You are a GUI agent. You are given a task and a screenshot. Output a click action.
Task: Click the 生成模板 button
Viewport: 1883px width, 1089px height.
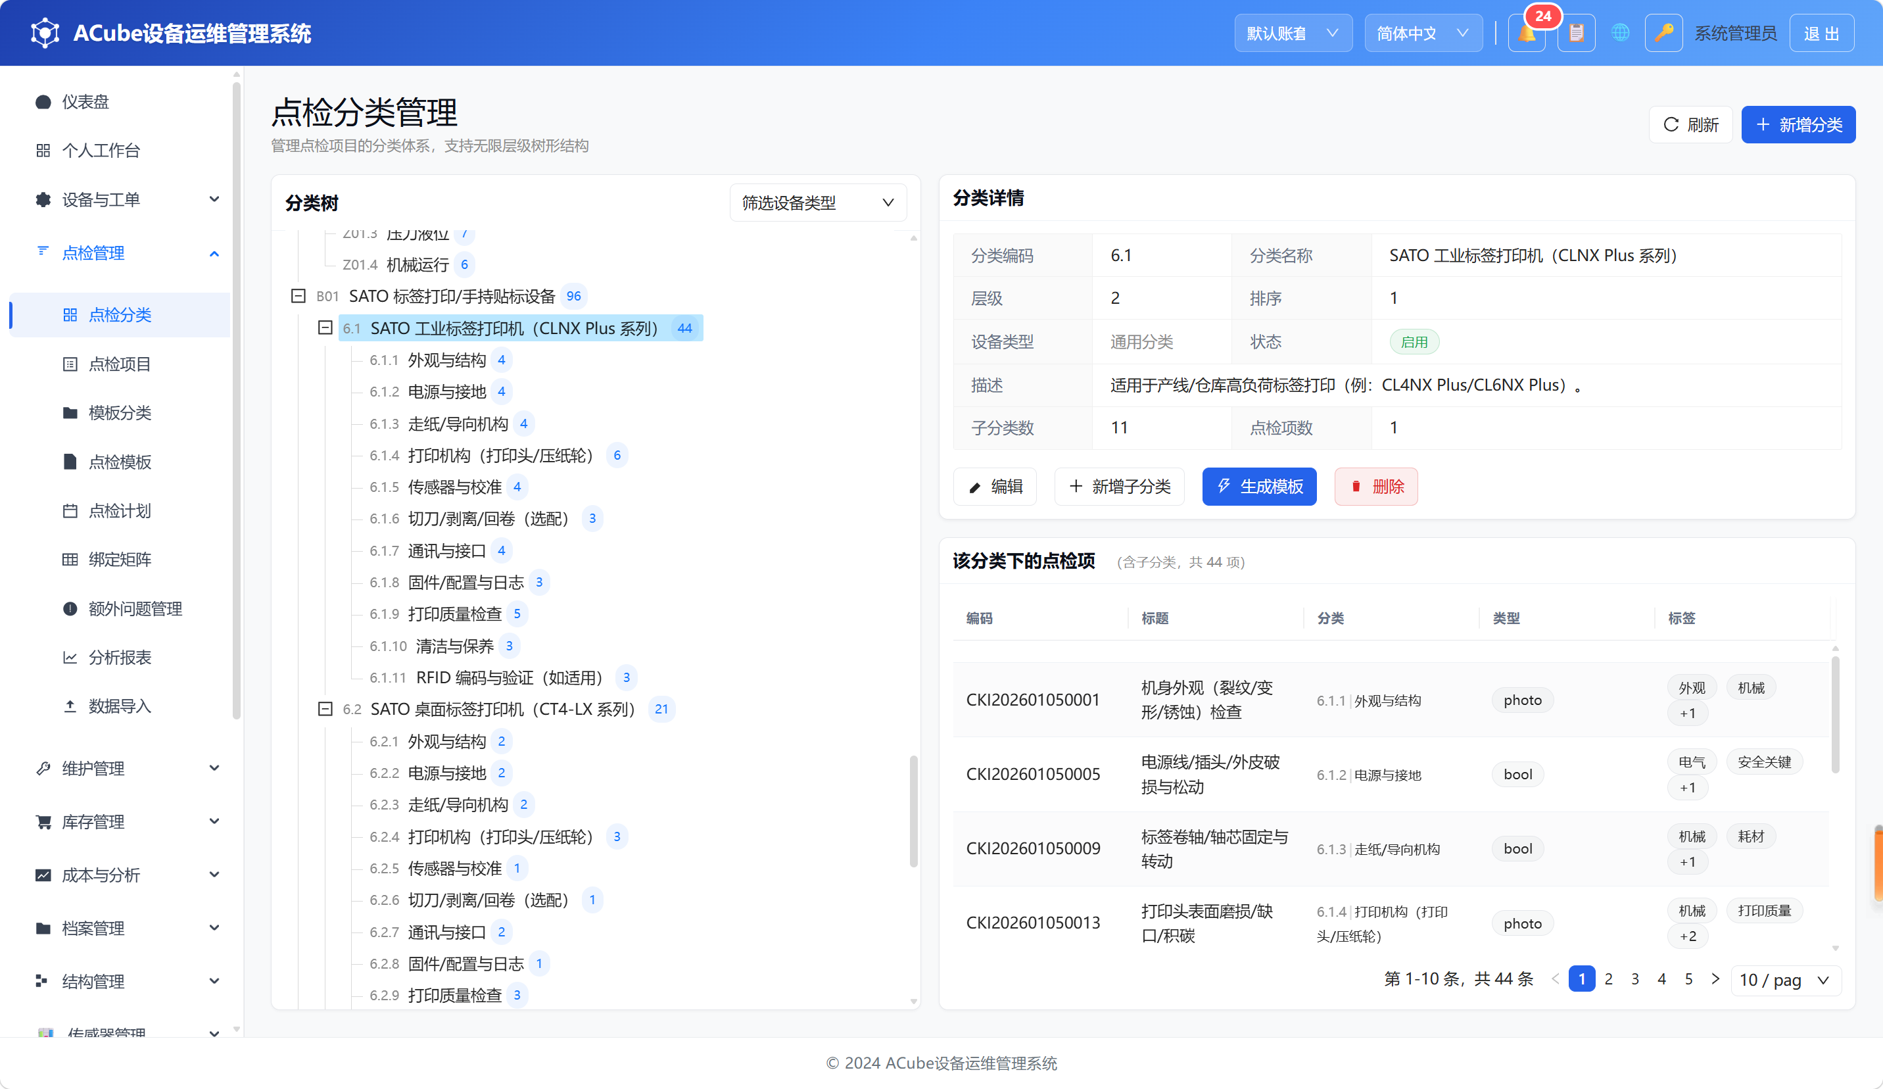[1259, 487]
